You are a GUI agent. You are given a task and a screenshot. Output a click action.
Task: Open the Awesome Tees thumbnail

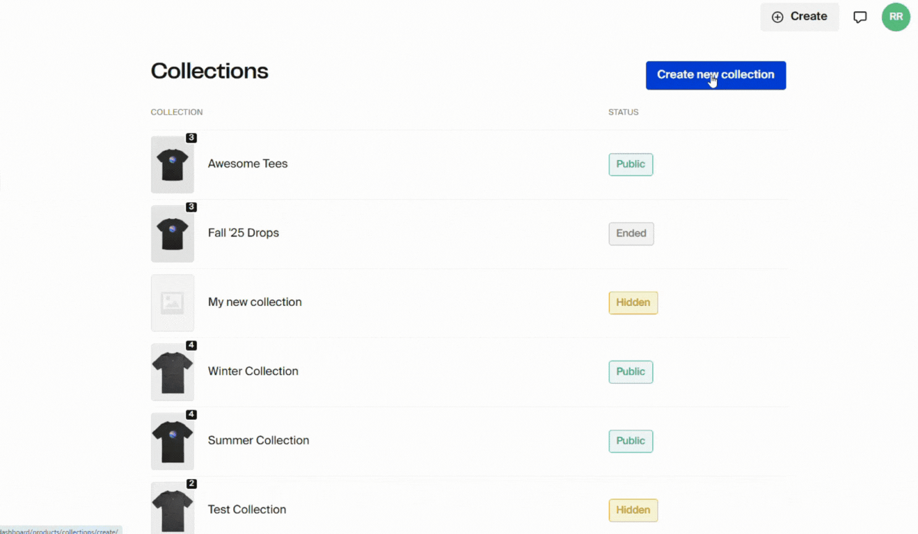pyautogui.click(x=172, y=164)
